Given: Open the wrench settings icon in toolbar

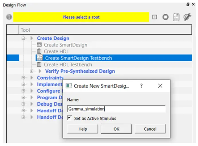Looking at the screenshot, I should click(187, 17).
